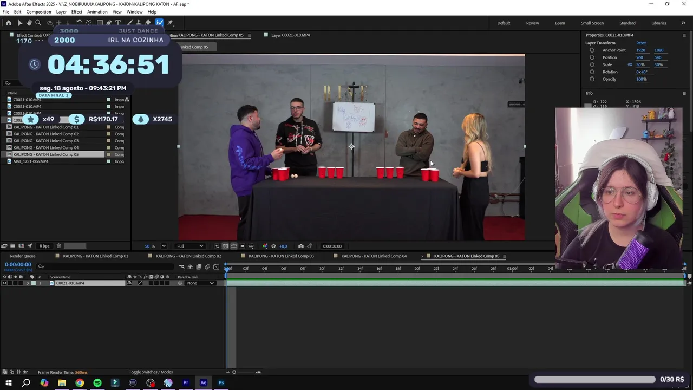Select the Hand tool
Image resolution: width=693 pixels, height=390 pixels.
[29, 23]
